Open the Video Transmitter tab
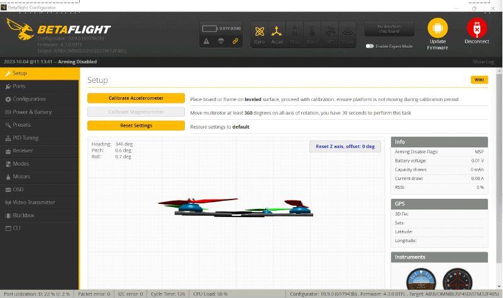Screen dimensions: 503x298 (x=34, y=202)
